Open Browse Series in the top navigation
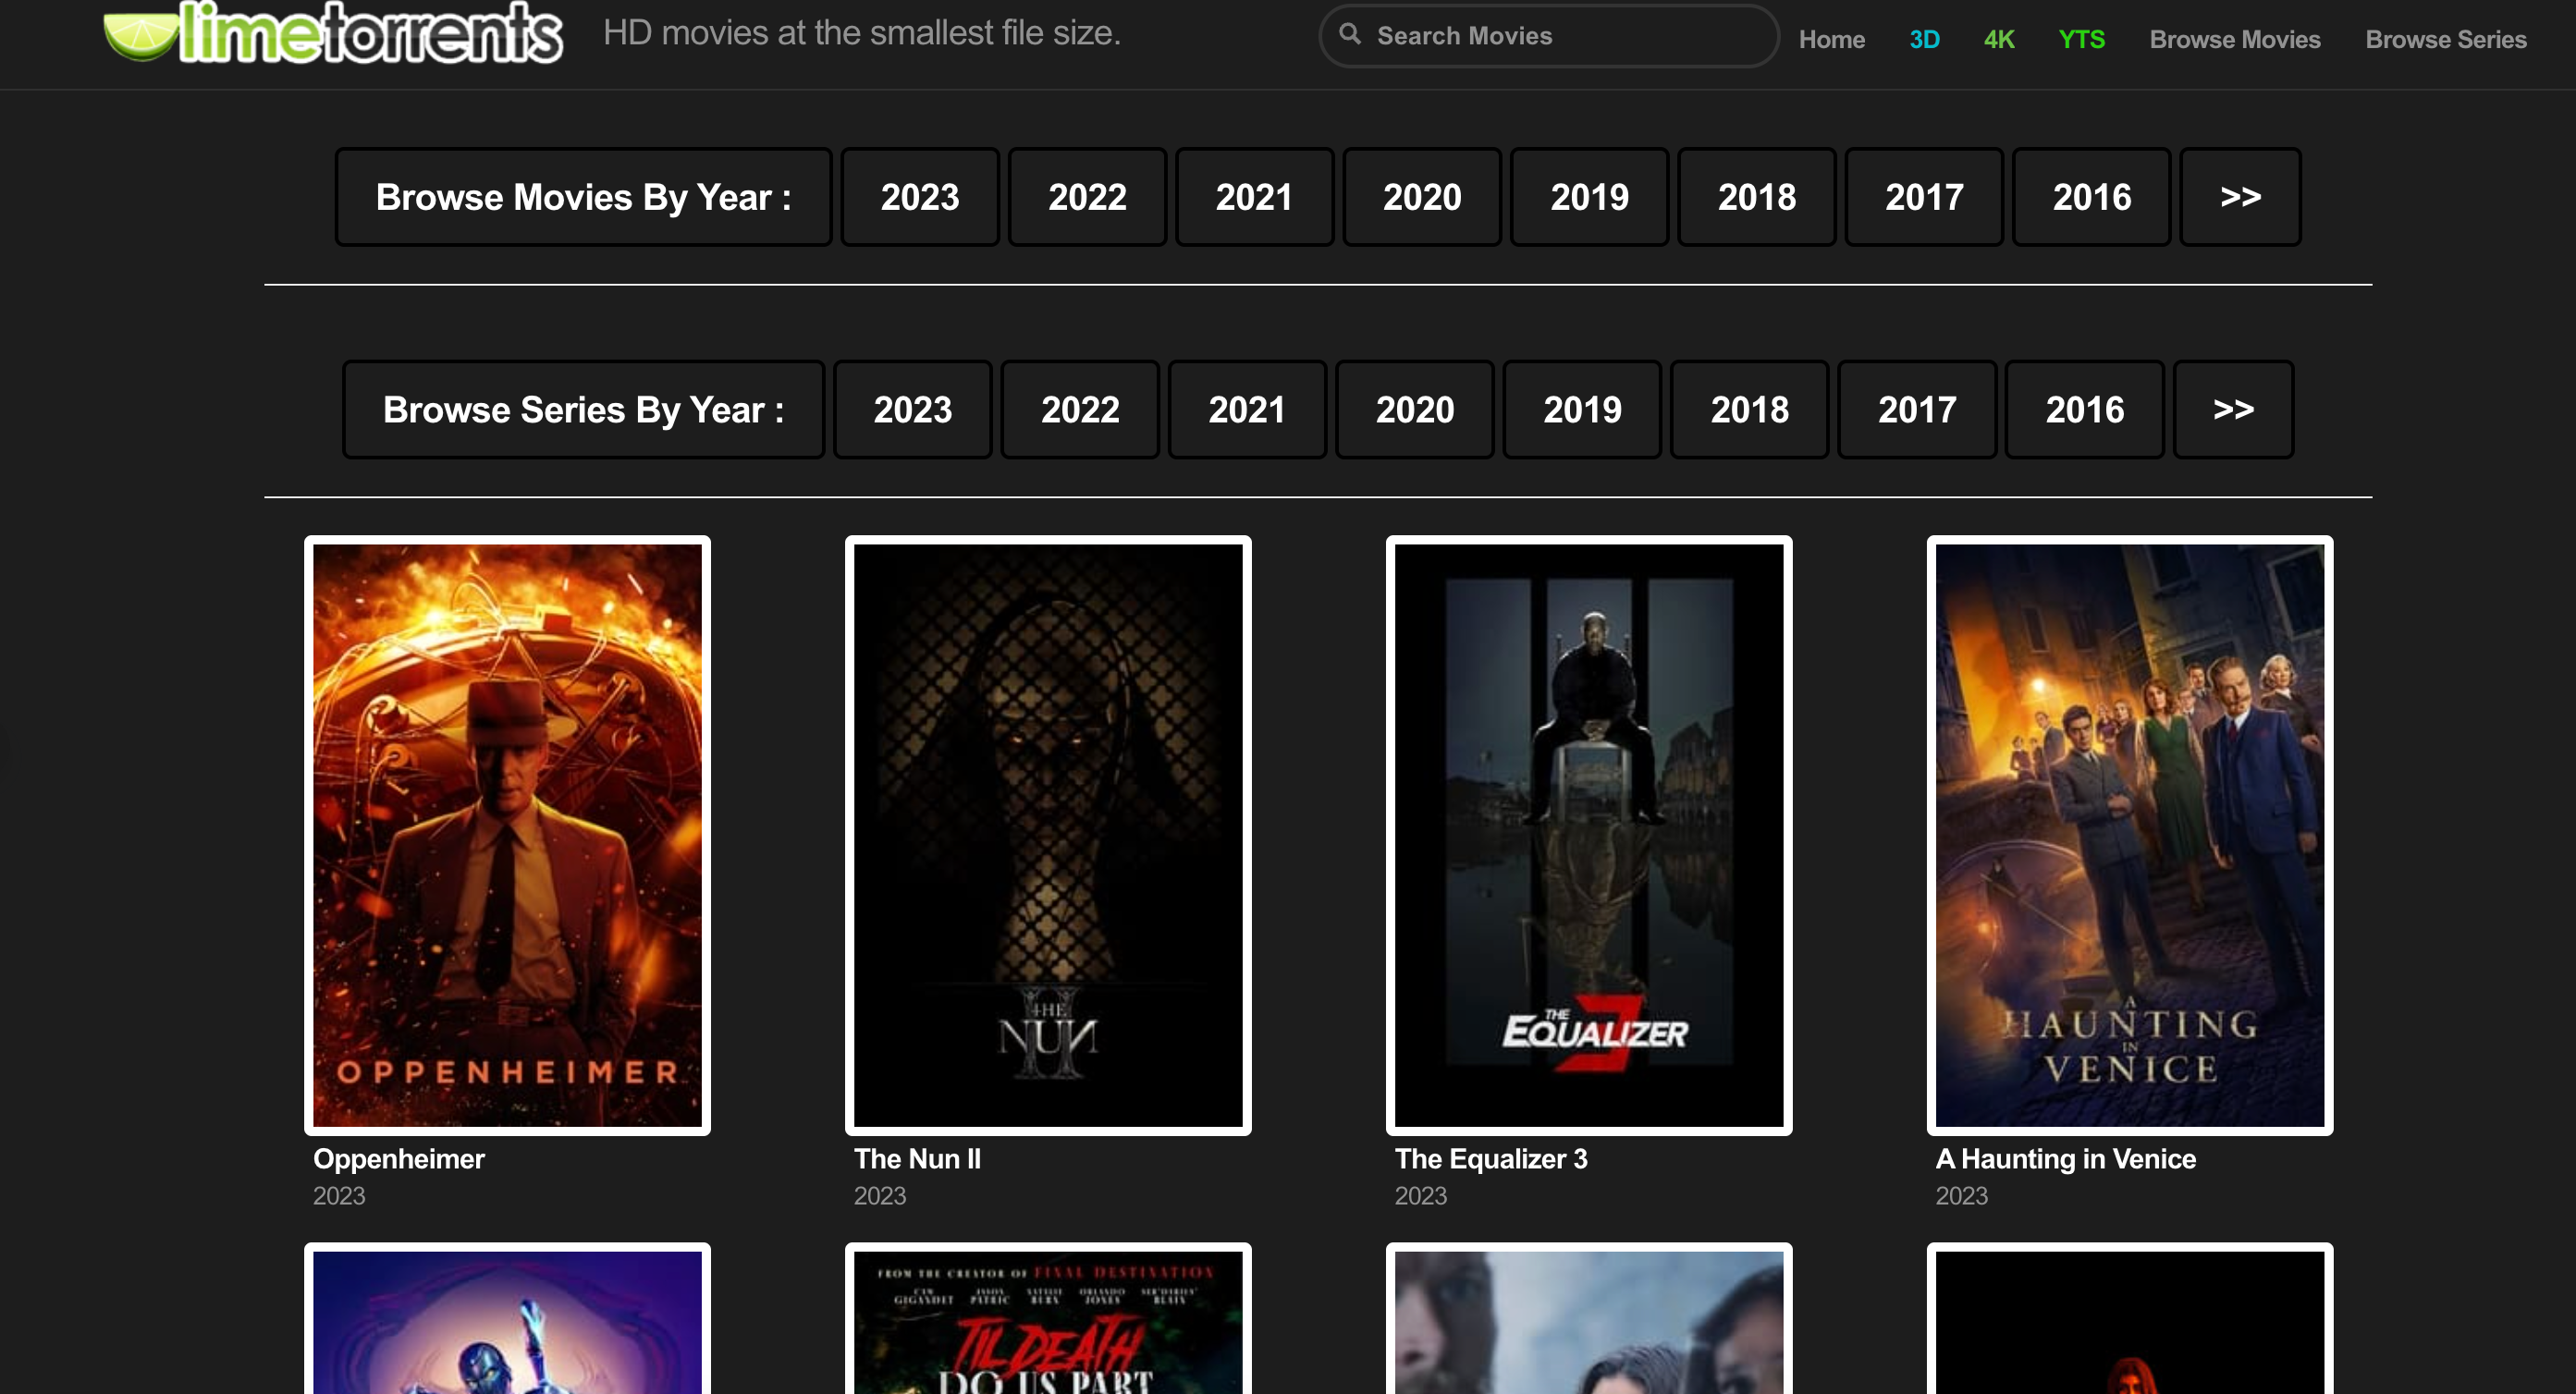The width and height of the screenshot is (2576, 1394). point(2445,40)
